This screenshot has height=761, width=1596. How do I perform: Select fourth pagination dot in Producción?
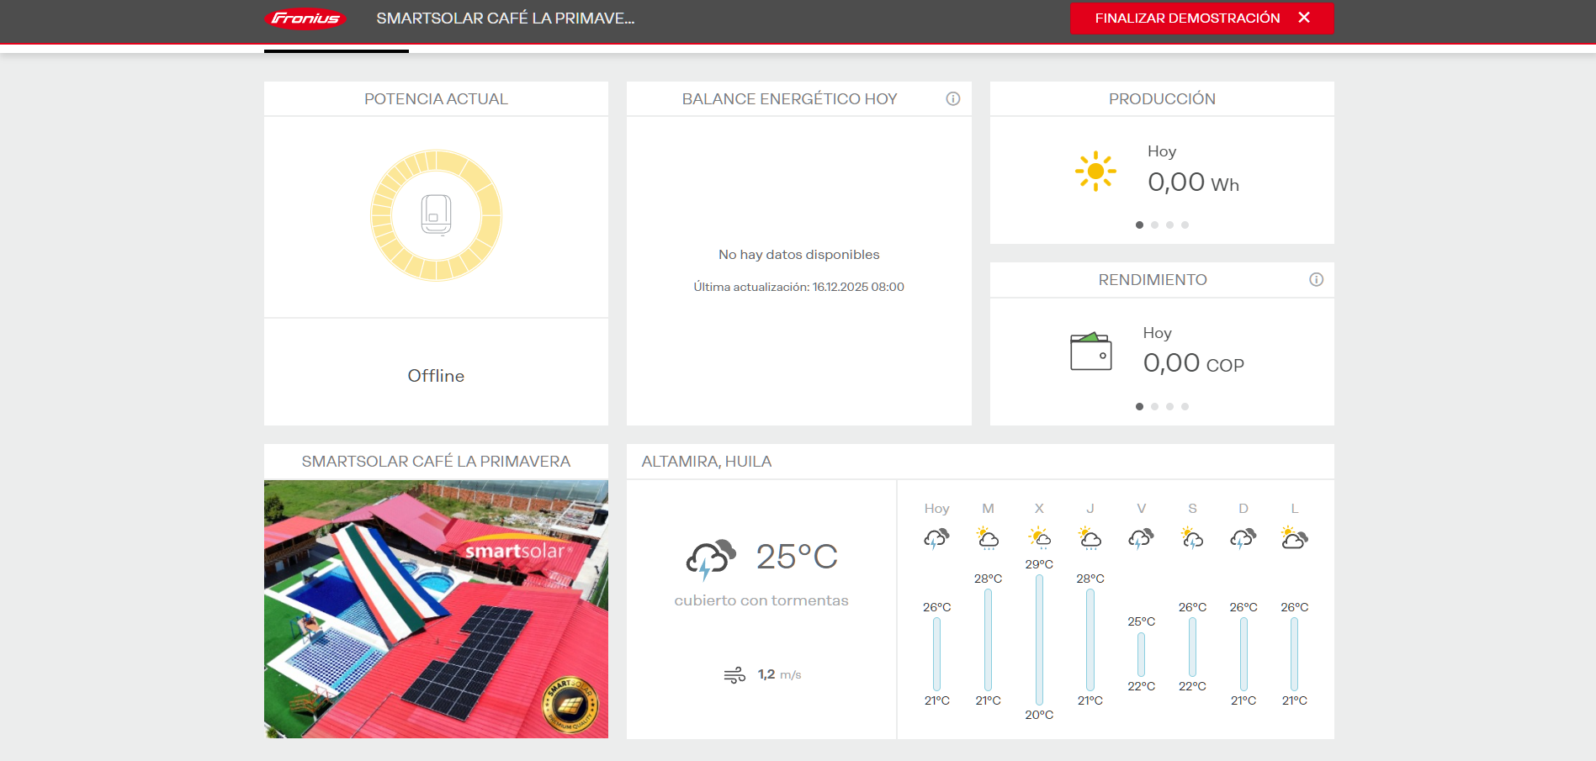(x=1185, y=225)
